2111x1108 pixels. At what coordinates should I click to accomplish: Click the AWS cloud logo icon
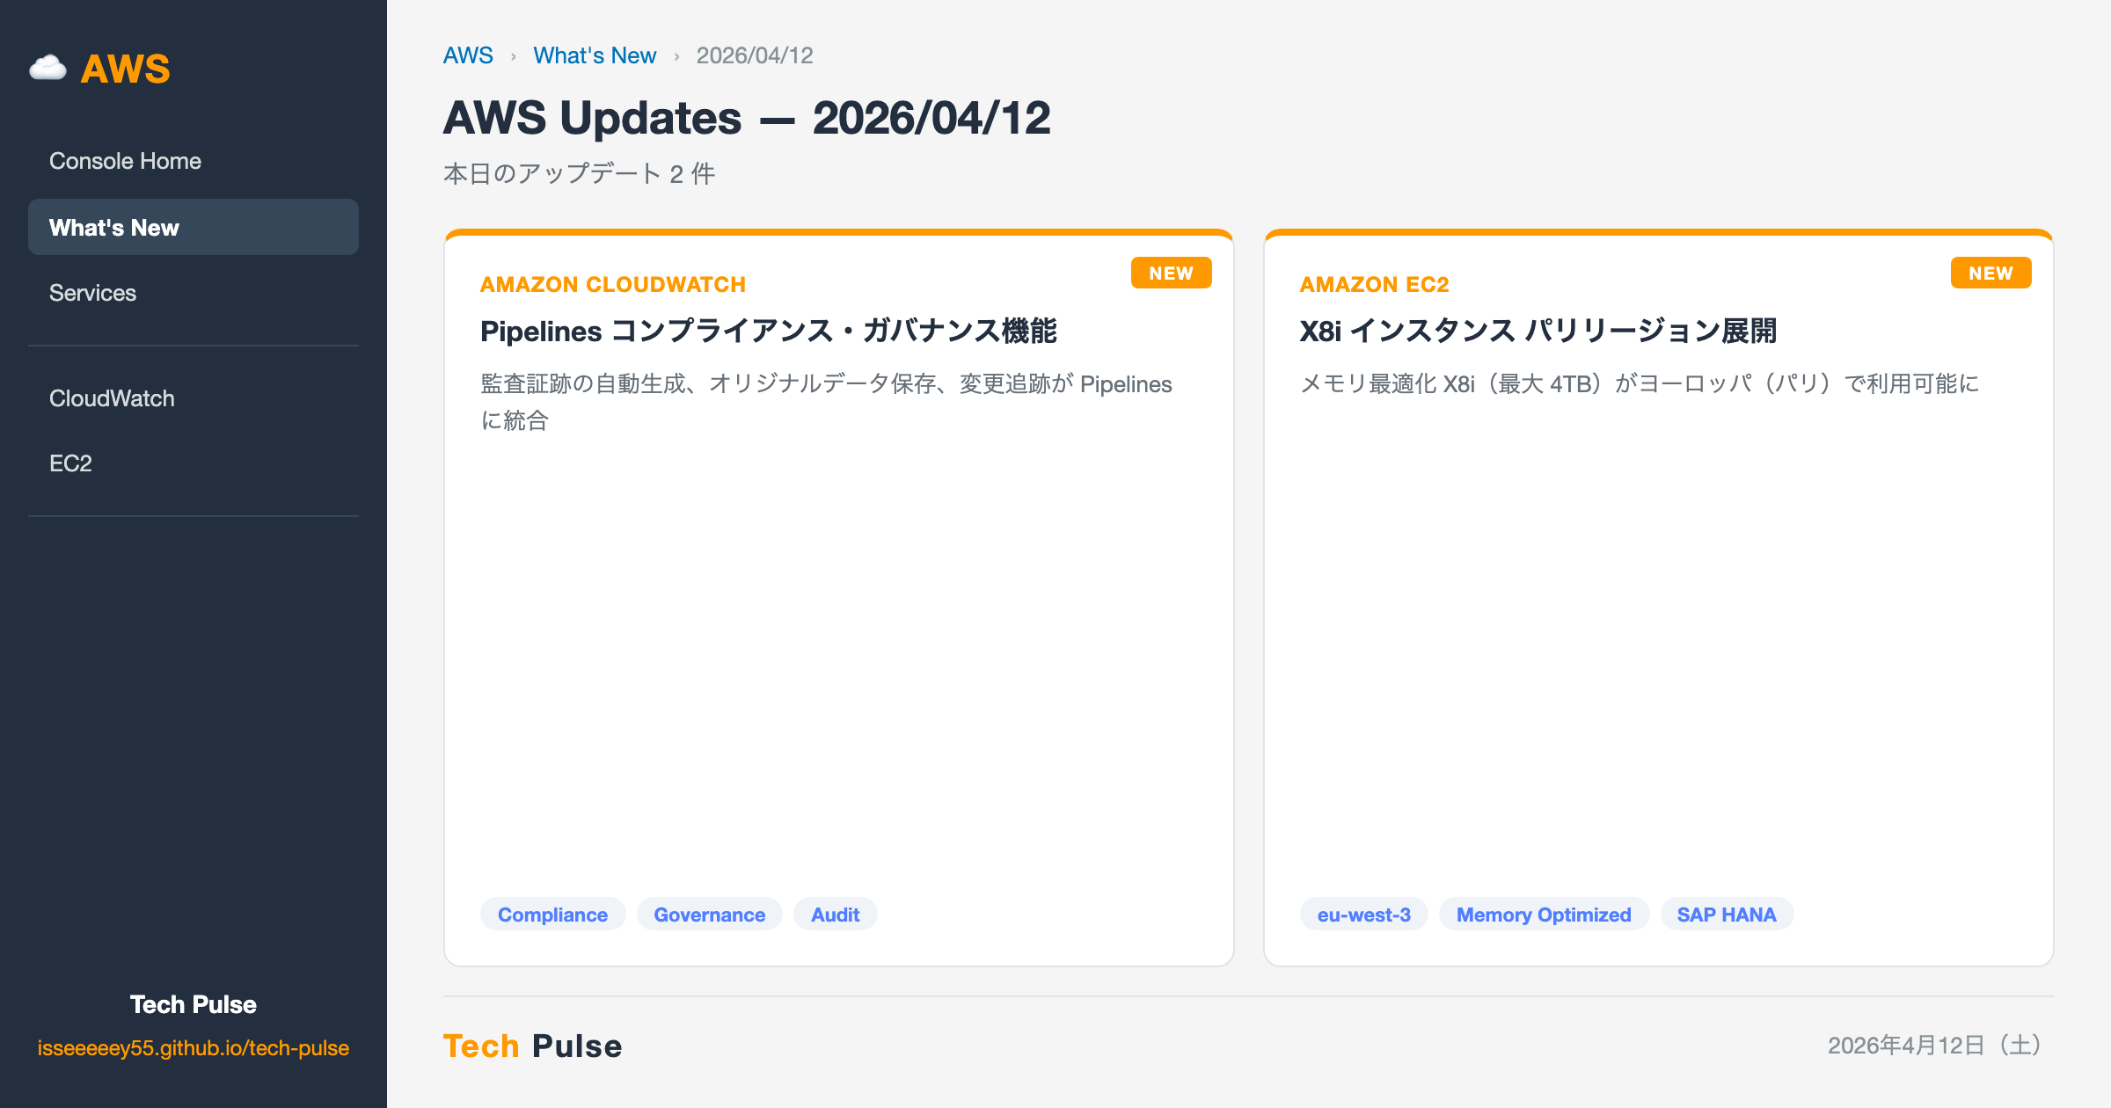[47, 68]
